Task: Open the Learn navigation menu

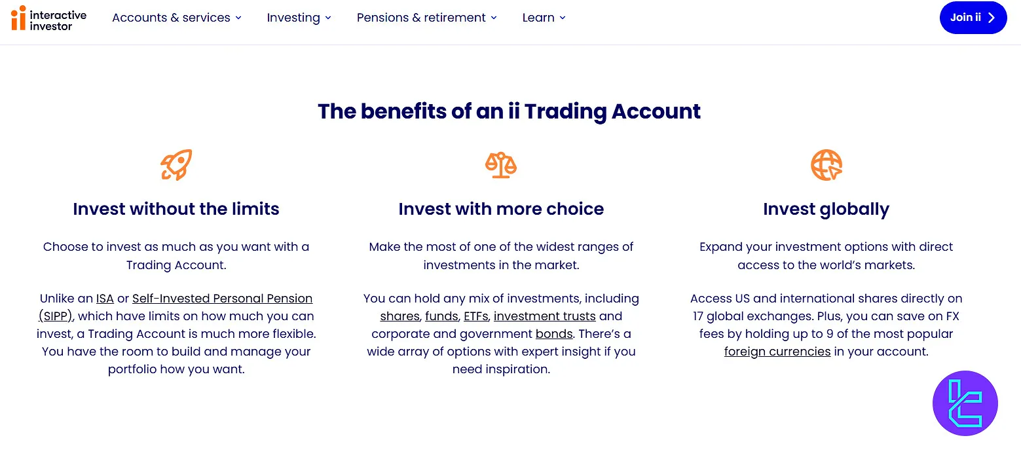Action: click(x=544, y=18)
